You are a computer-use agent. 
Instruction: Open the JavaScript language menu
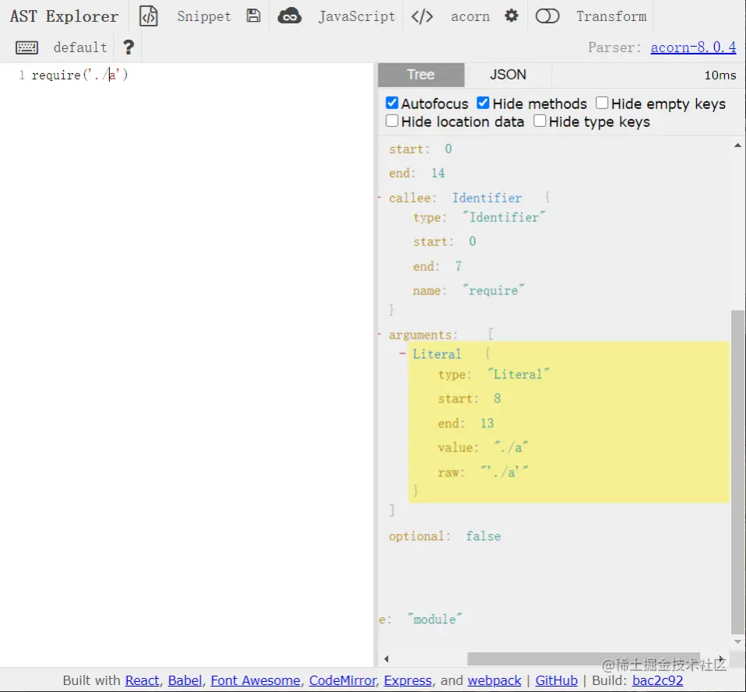point(357,16)
